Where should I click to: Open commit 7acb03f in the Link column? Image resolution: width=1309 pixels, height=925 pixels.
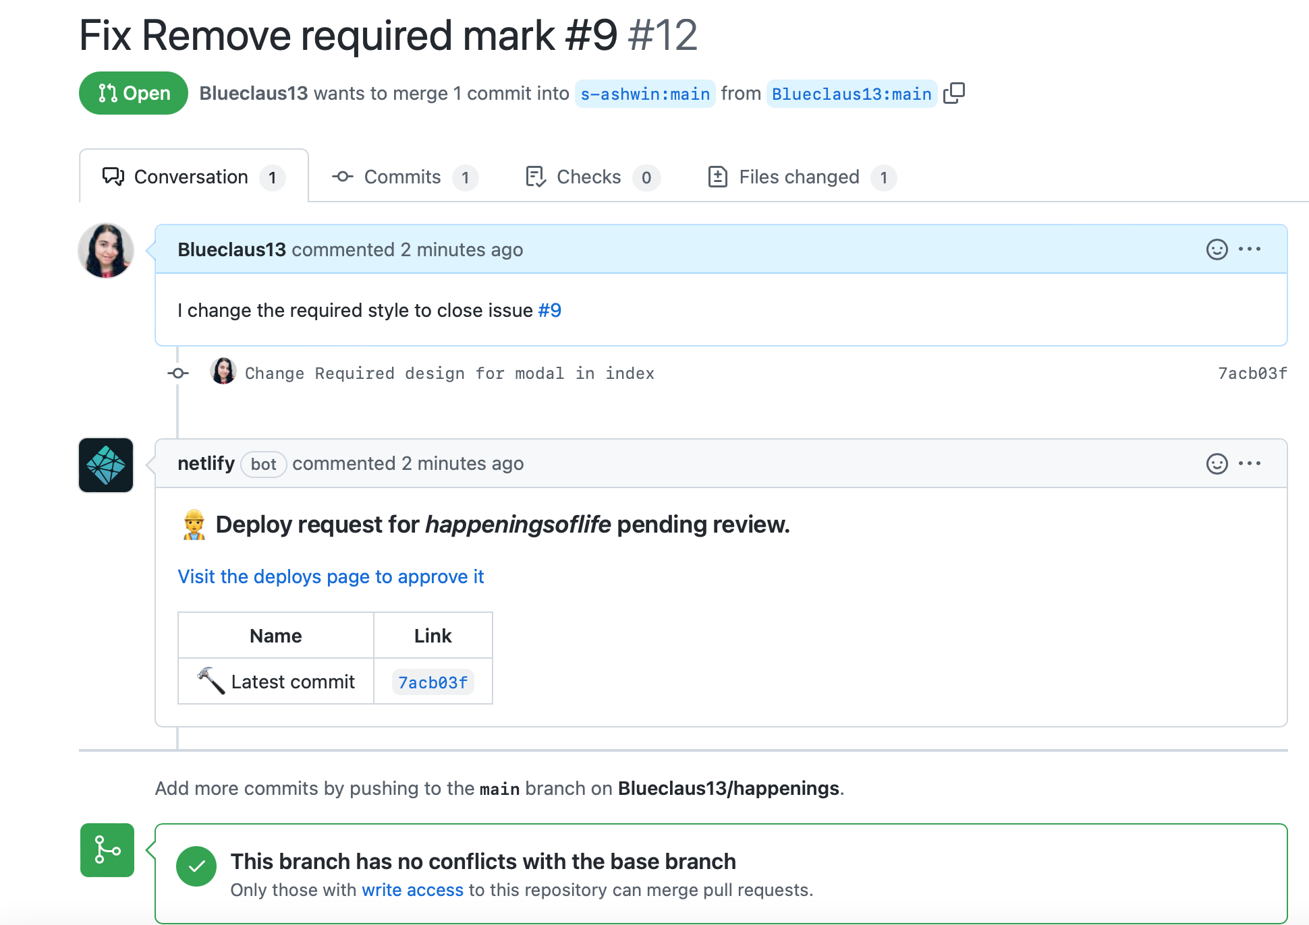(x=433, y=682)
